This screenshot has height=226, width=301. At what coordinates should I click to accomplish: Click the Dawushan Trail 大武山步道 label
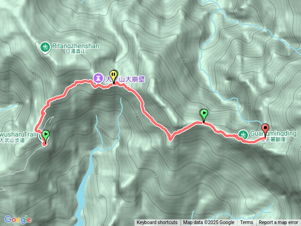point(18,137)
